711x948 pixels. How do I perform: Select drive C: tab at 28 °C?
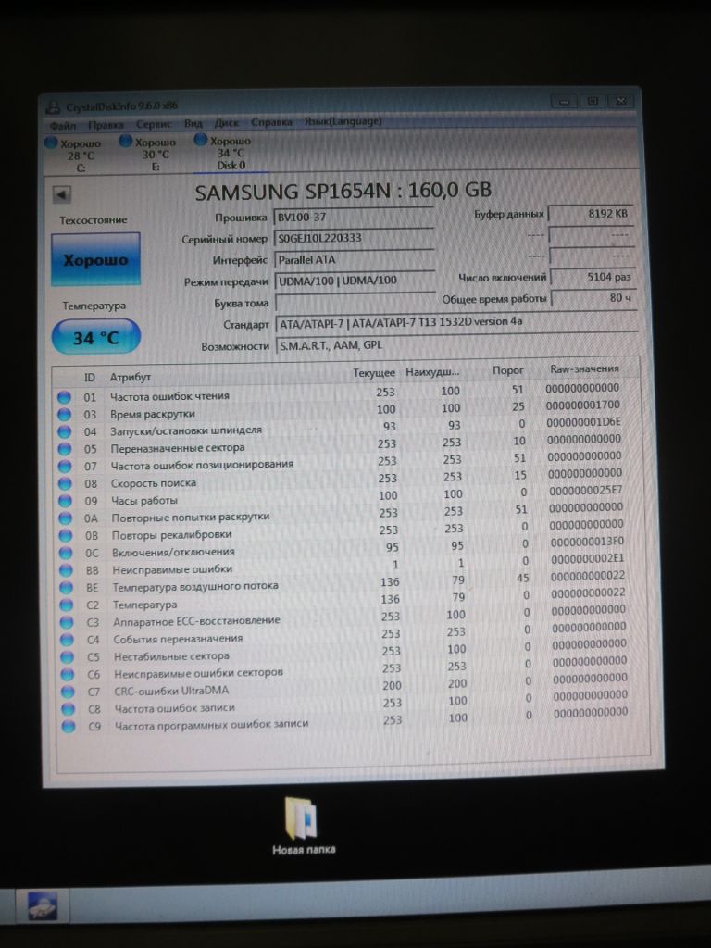[x=74, y=156]
